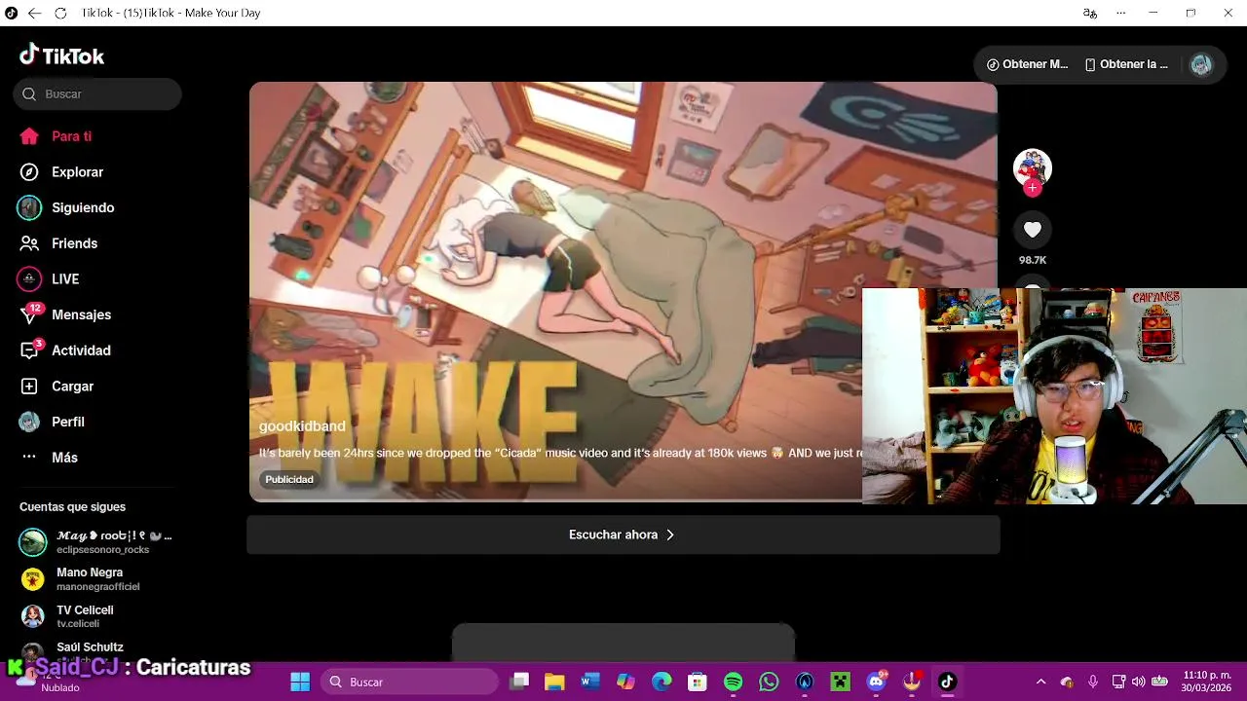
Task: Open eclipsesonoro_rocks followed account
Action: (x=97, y=542)
